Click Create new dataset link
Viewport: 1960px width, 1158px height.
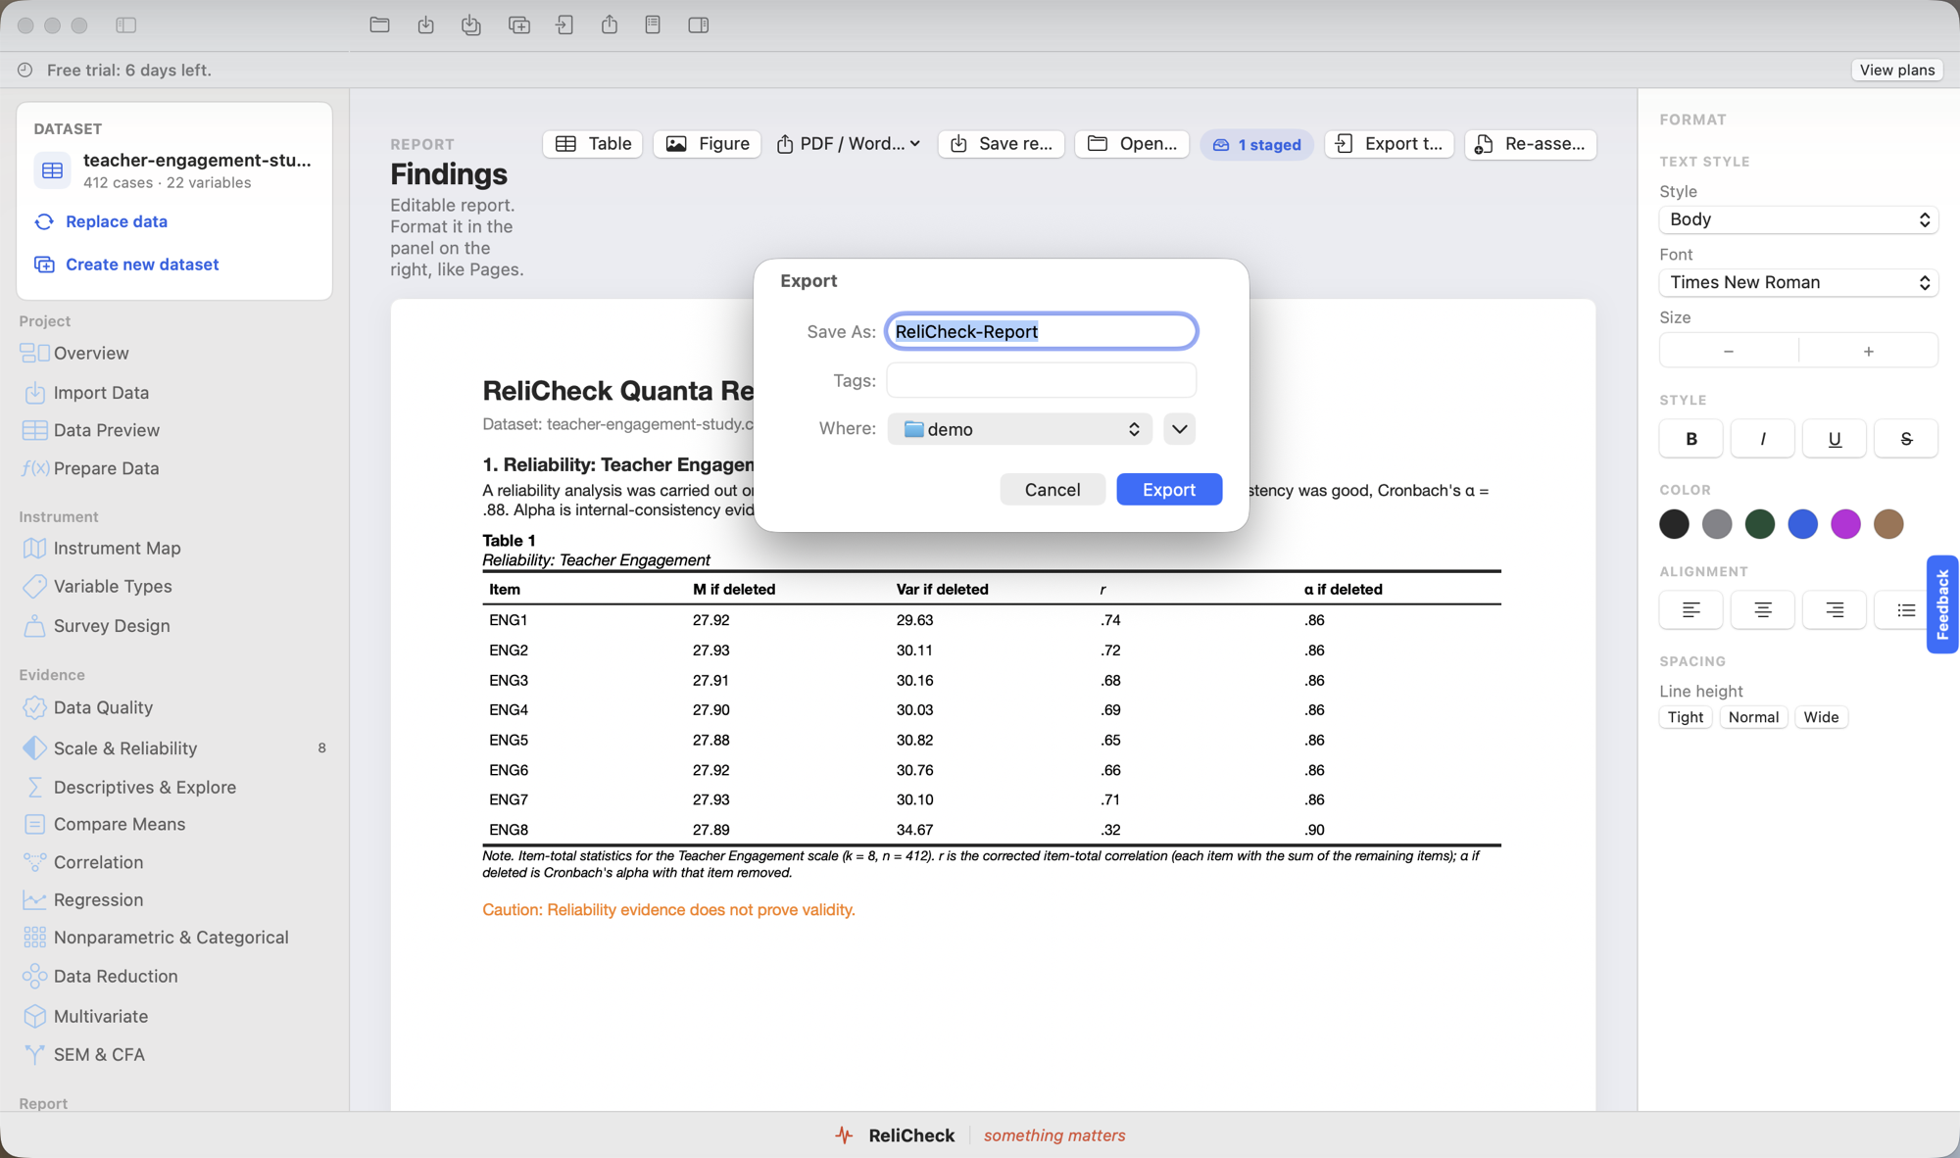click(x=142, y=265)
